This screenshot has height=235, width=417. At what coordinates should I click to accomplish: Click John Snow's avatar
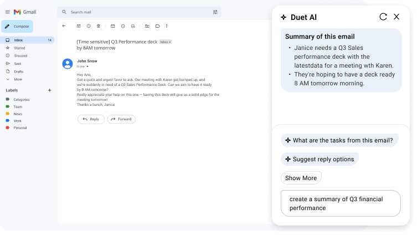pos(68,64)
